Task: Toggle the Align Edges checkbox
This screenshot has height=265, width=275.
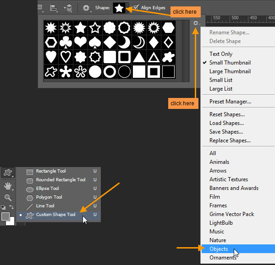Action: point(136,8)
